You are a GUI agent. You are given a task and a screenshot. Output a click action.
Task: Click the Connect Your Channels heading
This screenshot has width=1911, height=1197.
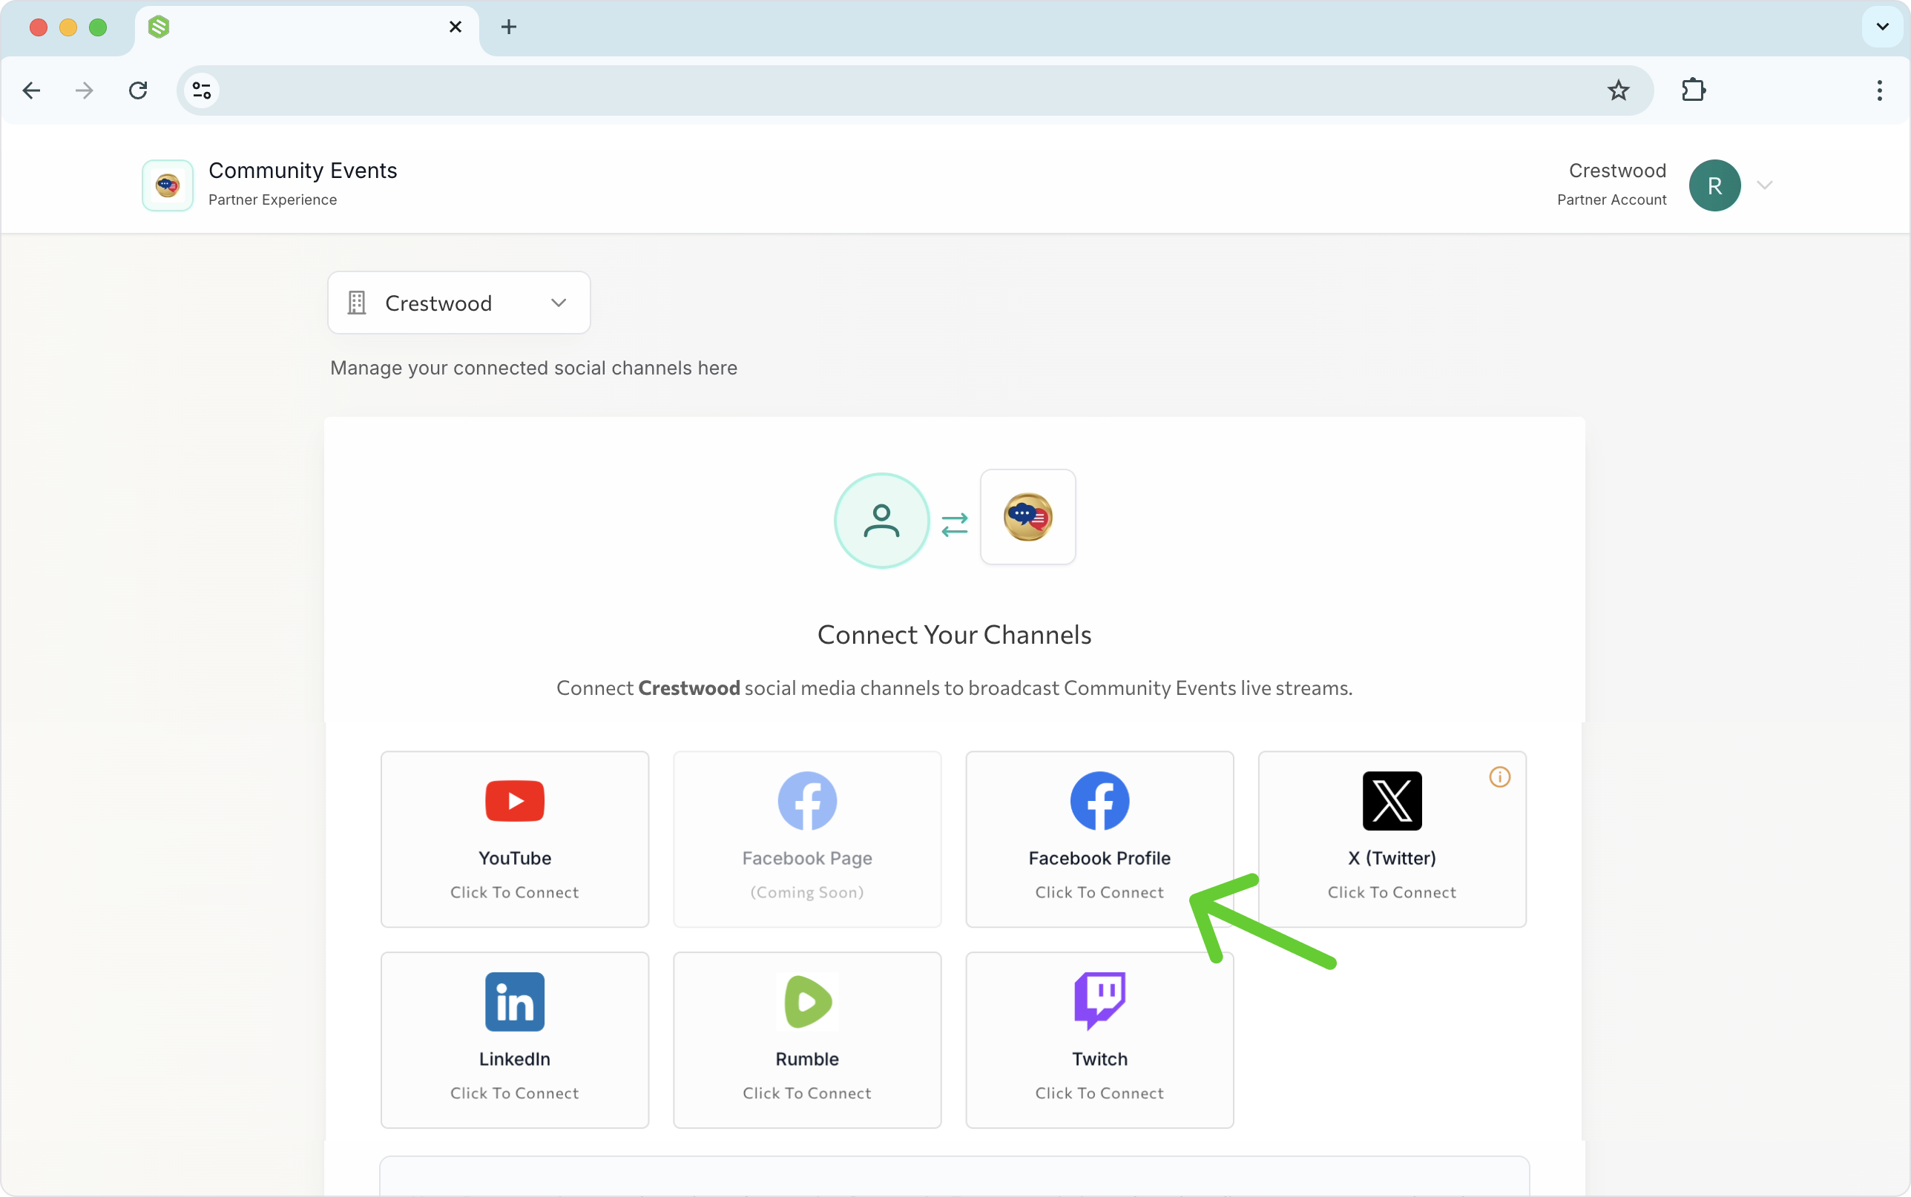tap(955, 635)
